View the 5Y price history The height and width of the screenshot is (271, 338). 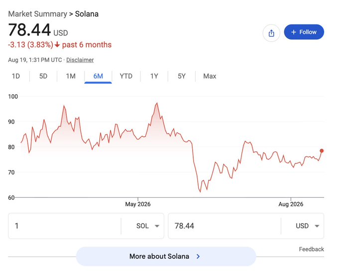[x=182, y=76]
